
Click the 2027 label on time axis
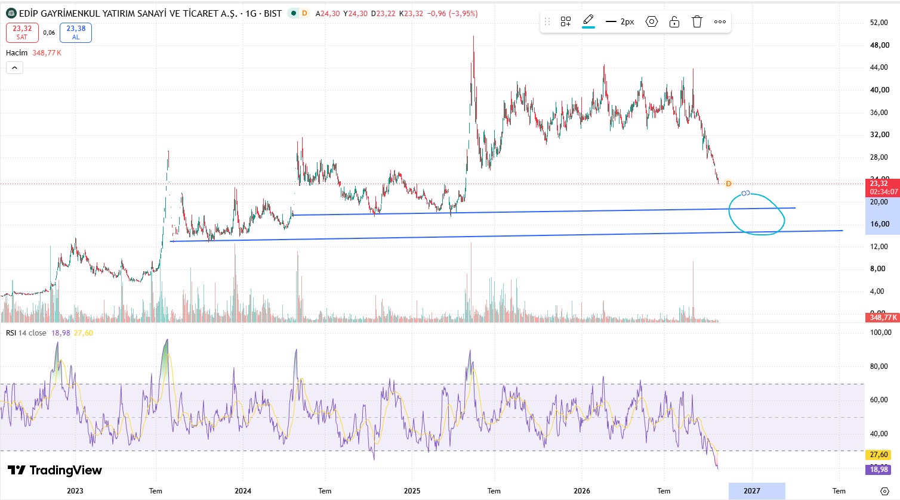pyautogui.click(x=752, y=491)
